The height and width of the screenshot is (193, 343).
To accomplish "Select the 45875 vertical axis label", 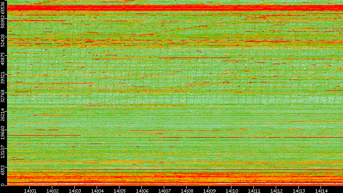I will (x=3, y=59).
